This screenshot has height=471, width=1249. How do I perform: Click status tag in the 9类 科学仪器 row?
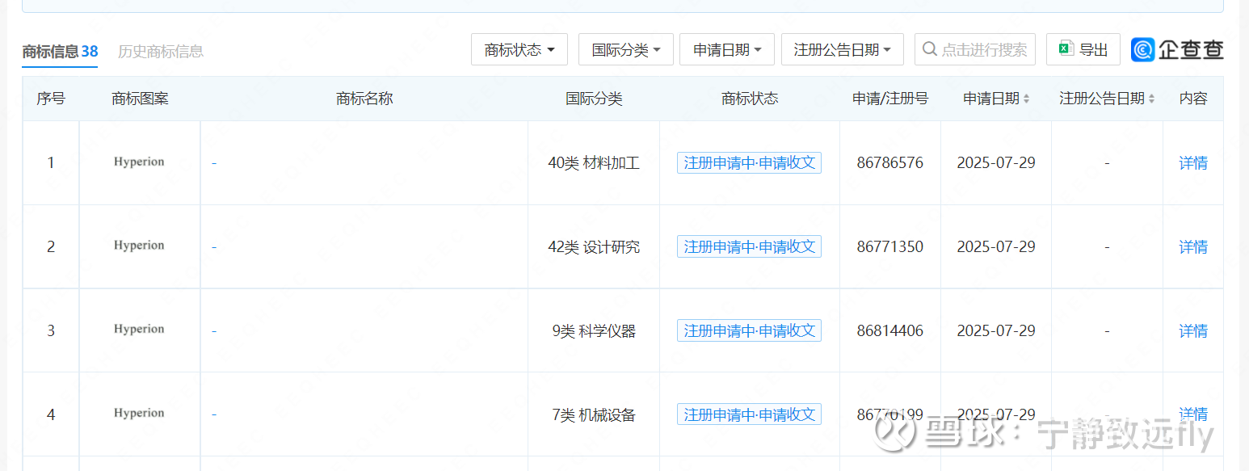coord(749,330)
